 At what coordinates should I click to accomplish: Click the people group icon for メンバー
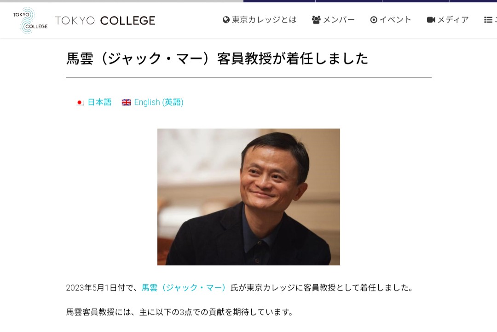316,20
